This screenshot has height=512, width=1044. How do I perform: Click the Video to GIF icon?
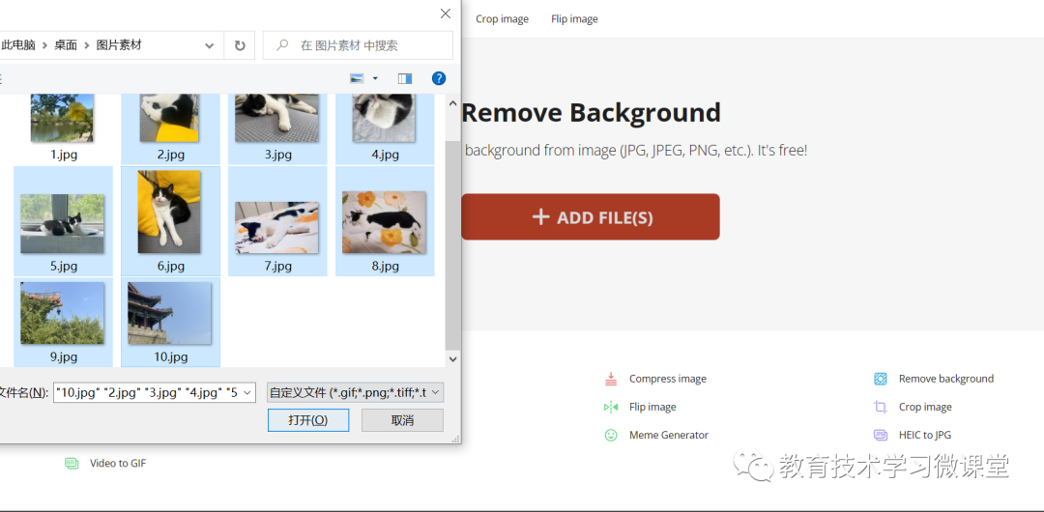[72, 463]
